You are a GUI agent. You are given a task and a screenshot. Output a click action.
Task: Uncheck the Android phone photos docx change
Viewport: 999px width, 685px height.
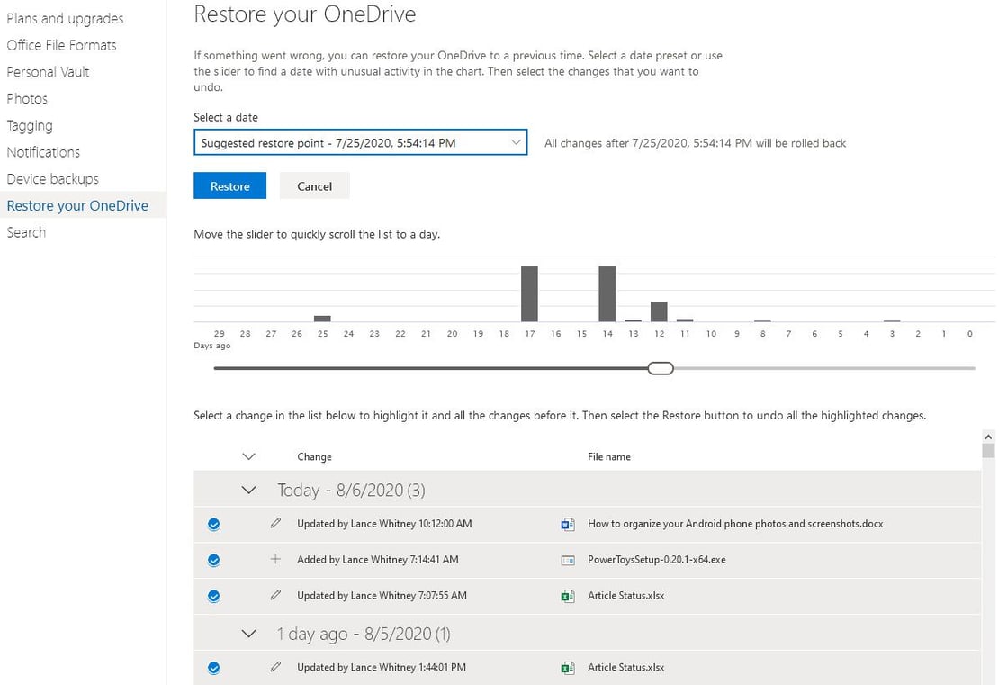point(214,524)
